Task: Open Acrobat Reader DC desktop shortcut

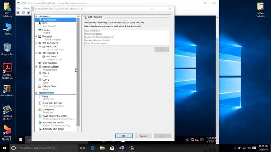Action: click(x=7, y=71)
